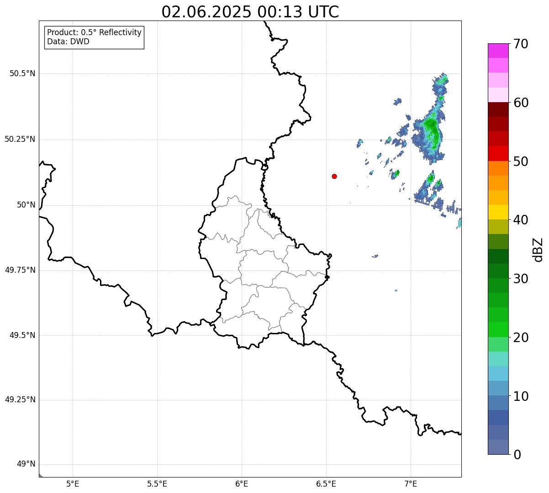Click the 7°E longitude label

(x=411, y=484)
